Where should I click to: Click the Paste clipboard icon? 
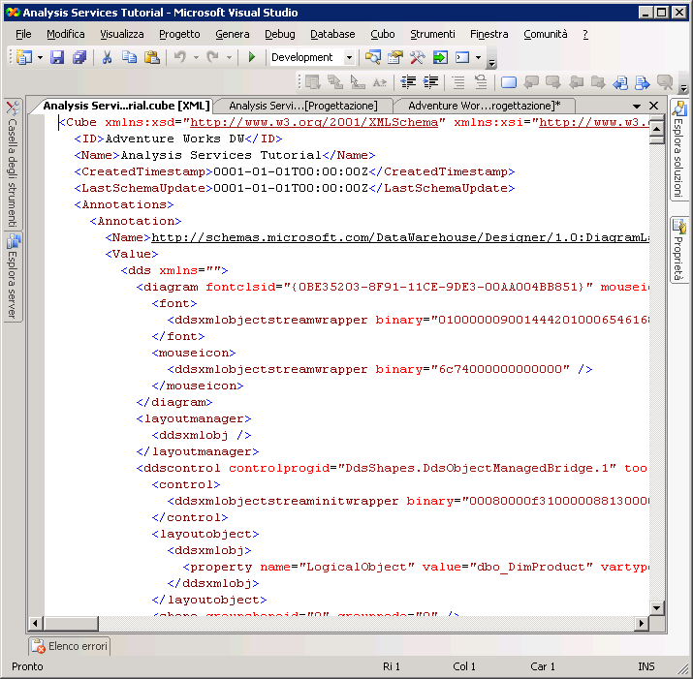pyautogui.click(x=152, y=57)
